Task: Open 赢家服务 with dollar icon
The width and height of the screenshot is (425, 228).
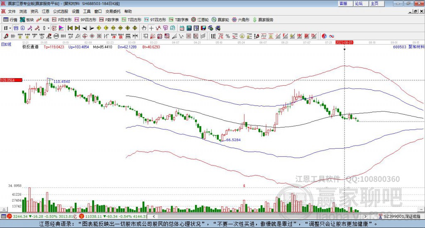Action: pyautogui.click(x=263, y=20)
